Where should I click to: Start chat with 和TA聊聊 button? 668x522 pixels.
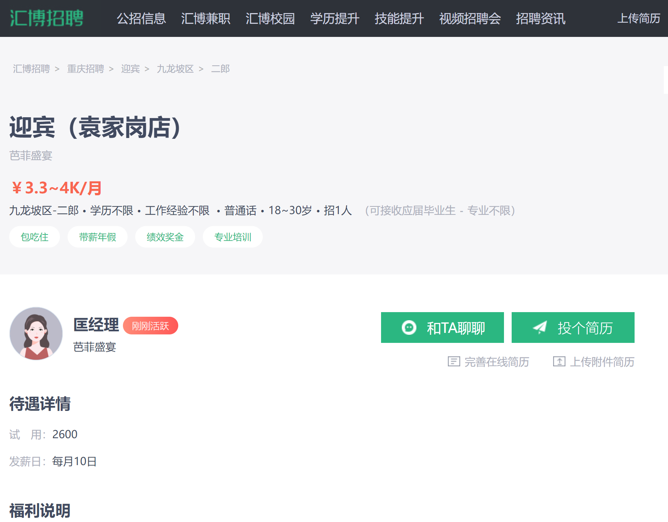click(443, 327)
